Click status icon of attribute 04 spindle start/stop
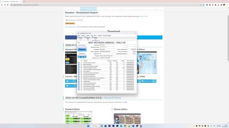 [x=79, y=66]
